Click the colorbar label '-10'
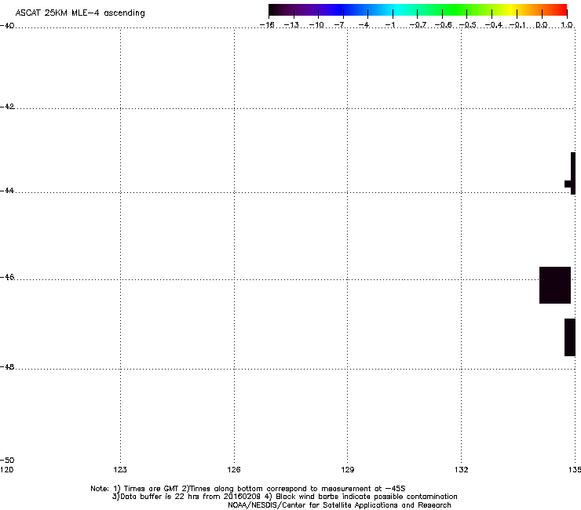The height and width of the screenshot is (510, 581). 316,25
